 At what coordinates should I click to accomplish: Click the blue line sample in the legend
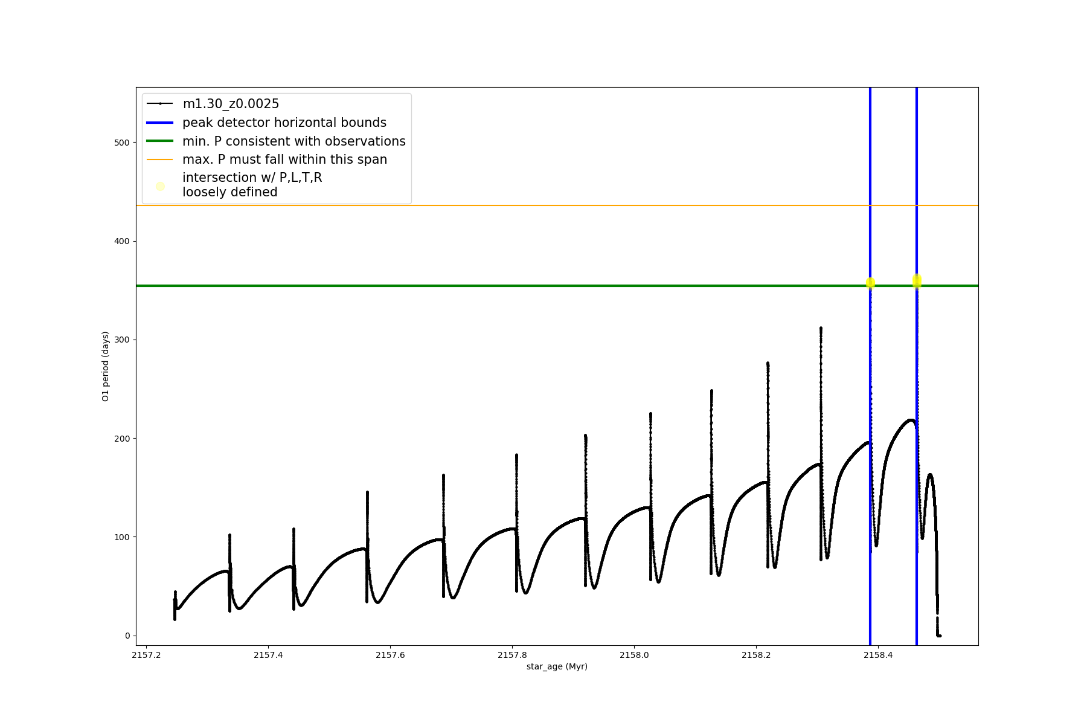[160, 123]
